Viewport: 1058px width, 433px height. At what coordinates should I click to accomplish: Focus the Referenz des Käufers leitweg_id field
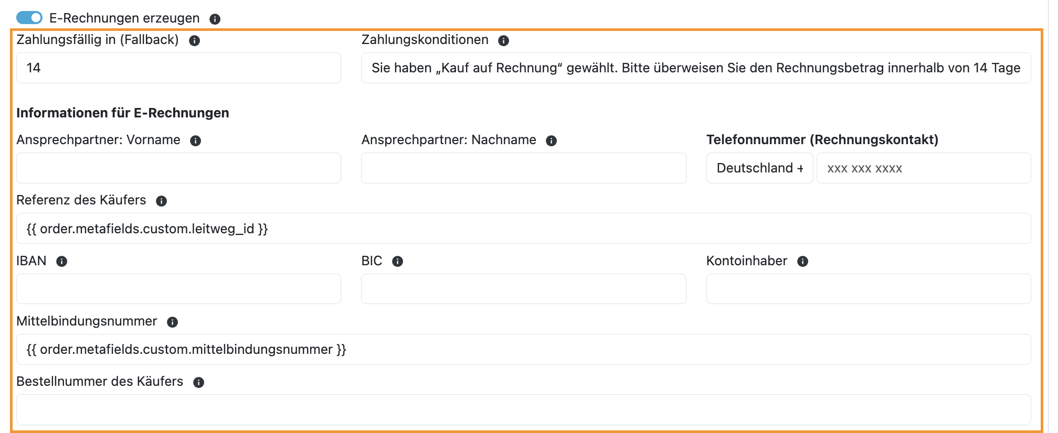click(524, 229)
